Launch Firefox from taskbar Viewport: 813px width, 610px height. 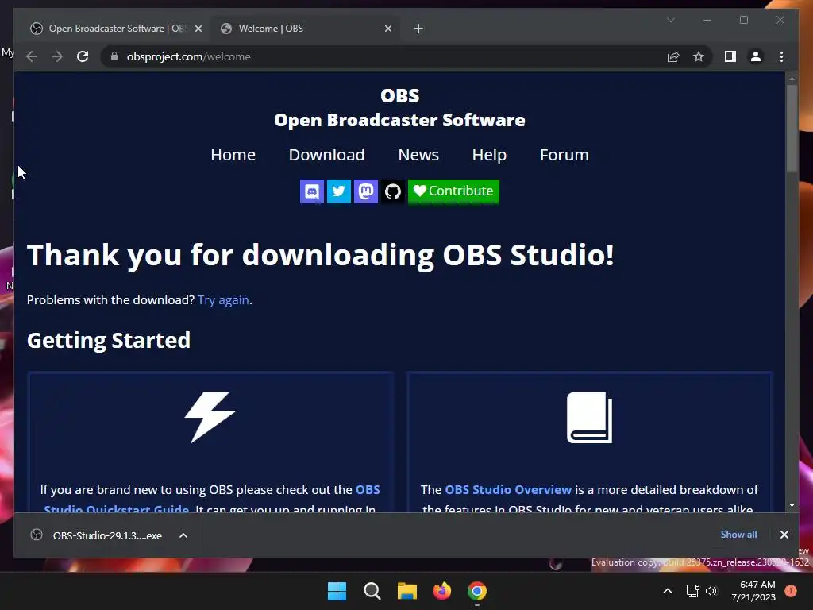pyautogui.click(x=441, y=591)
